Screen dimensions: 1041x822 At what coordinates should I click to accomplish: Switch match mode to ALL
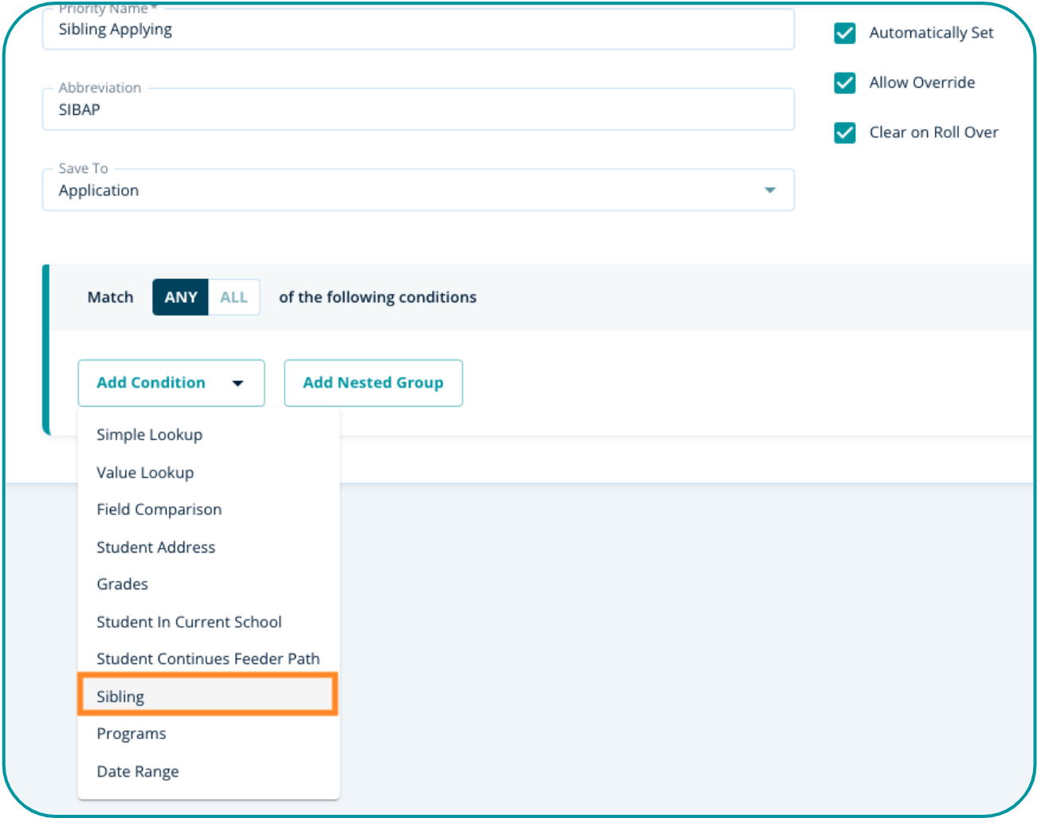[234, 297]
